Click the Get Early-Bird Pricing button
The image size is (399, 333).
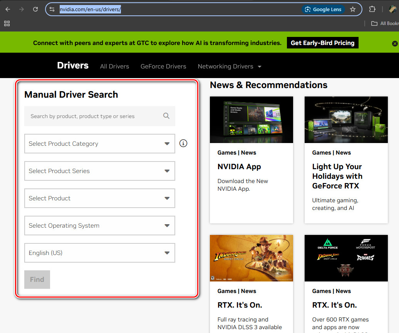[x=322, y=43]
